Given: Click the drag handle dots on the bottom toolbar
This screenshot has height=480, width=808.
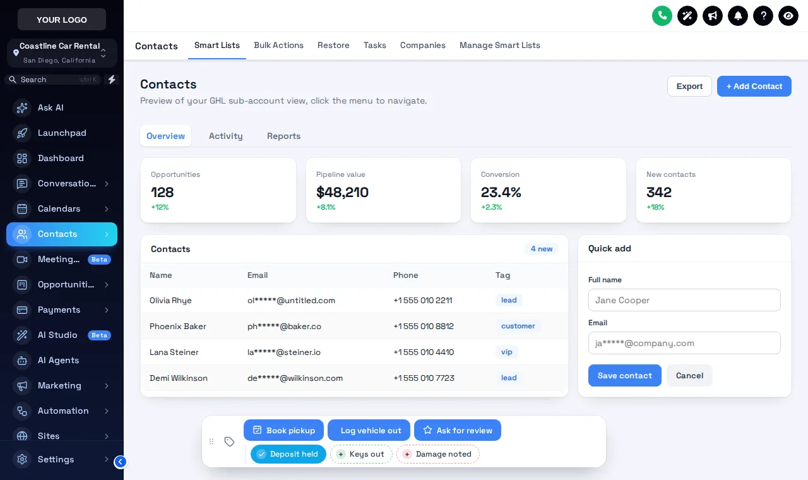Looking at the screenshot, I should [x=211, y=441].
